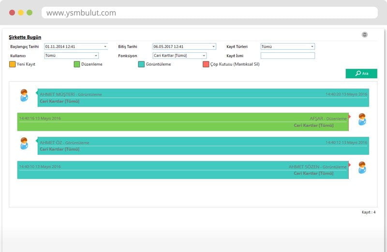
Task: Open the Fonksiyon Cari Kartlar dropdown
Action: [x=204, y=56]
